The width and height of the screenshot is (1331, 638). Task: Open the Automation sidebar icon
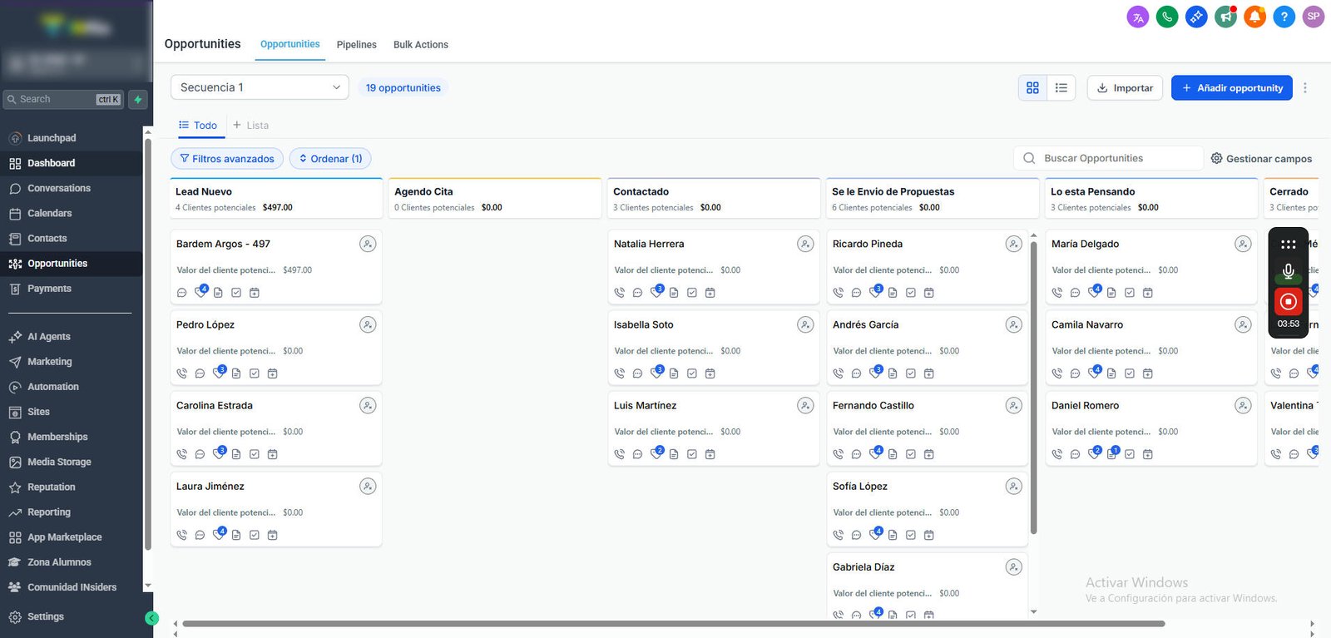point(15,388)
